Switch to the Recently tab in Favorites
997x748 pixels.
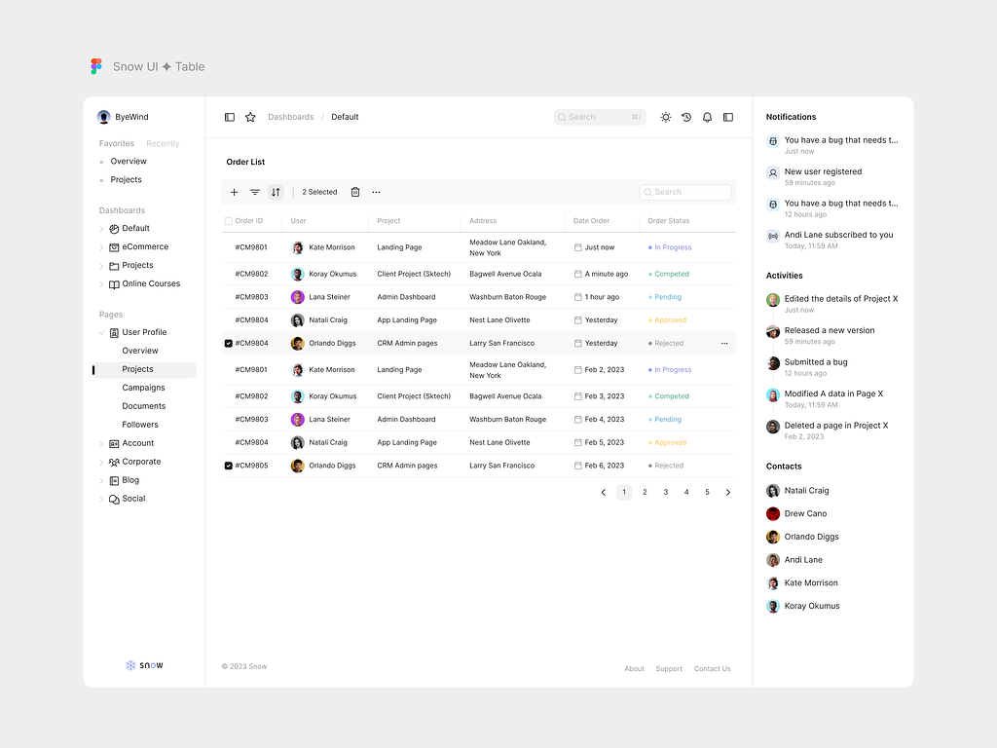[162, 143]
